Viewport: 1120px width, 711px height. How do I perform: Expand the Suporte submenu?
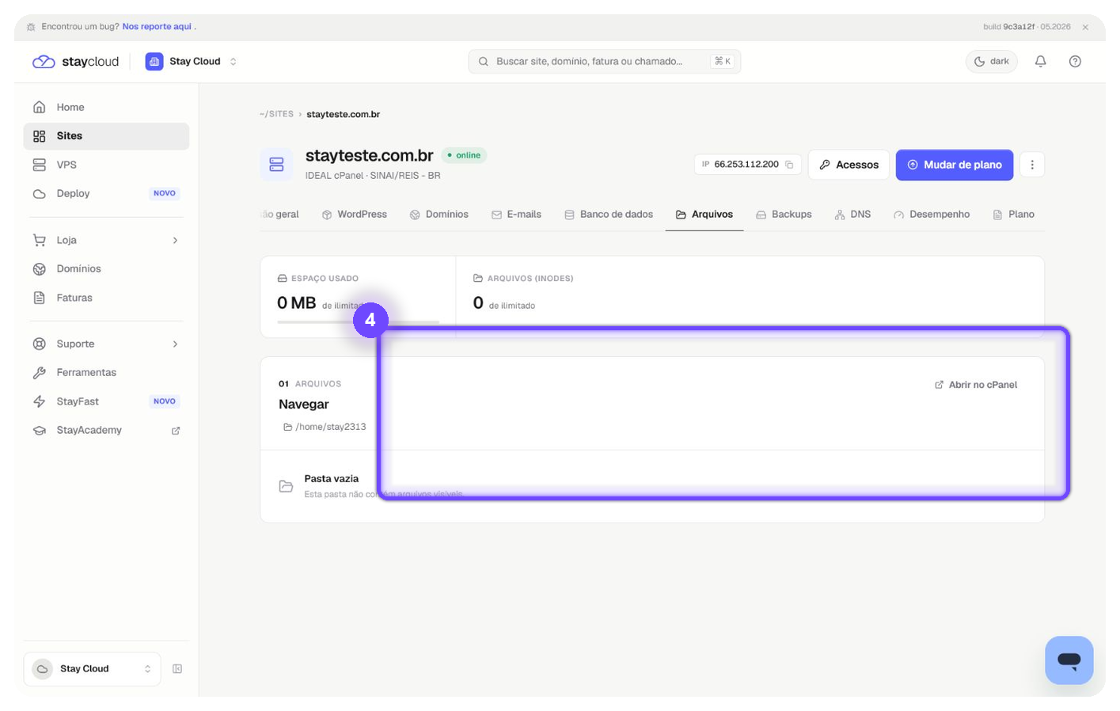[106, 344]
